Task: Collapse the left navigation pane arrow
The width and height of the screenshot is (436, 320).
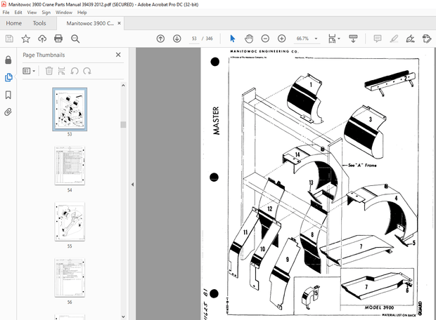Action: 132,185
